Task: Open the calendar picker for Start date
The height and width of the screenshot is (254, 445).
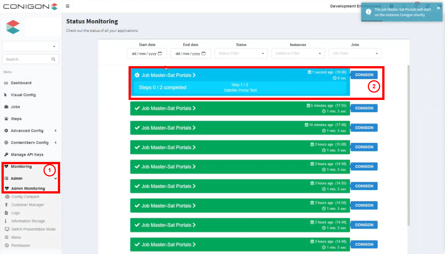Action: (x=160, y=53)
